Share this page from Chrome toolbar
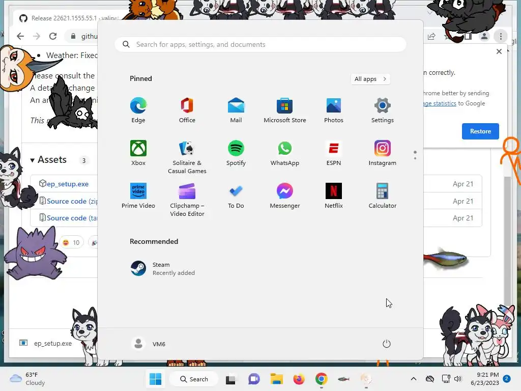Viewport: 521px width, 391px height. [x=431, y=36]
